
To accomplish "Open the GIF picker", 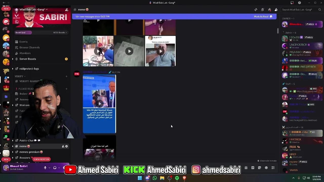I will tap(253, 168).
